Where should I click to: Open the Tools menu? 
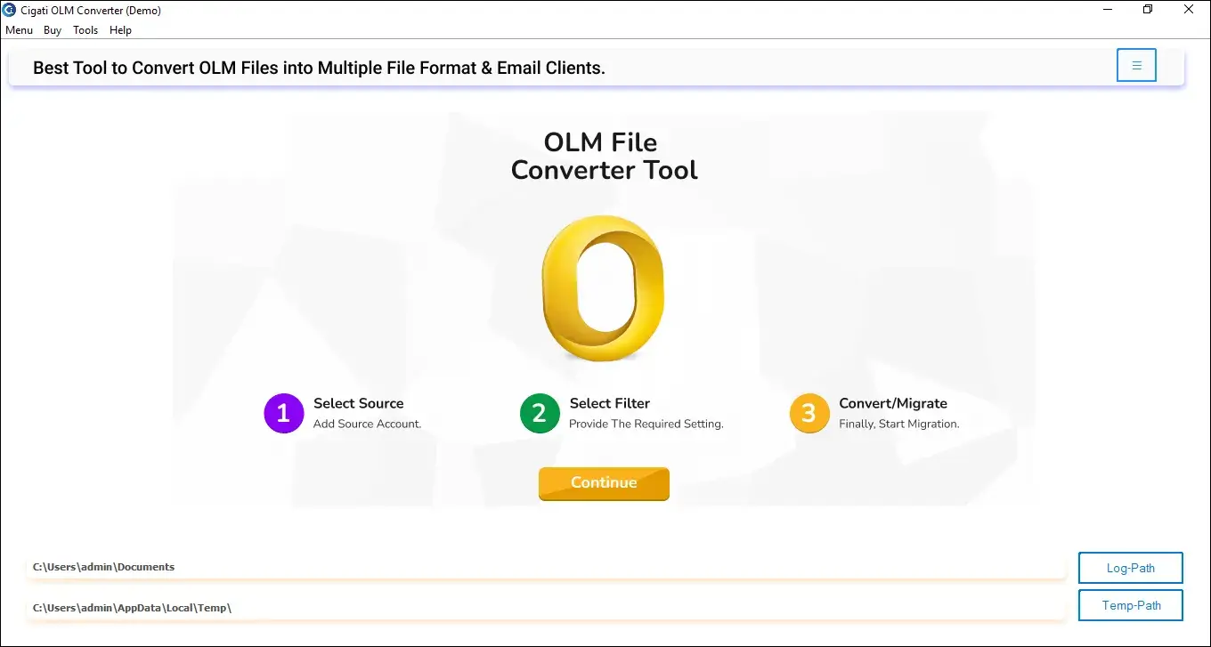click(85, 30)
